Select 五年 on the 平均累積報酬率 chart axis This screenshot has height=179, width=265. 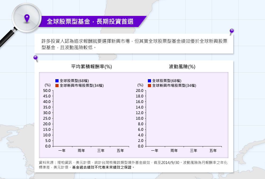[120, 151]
